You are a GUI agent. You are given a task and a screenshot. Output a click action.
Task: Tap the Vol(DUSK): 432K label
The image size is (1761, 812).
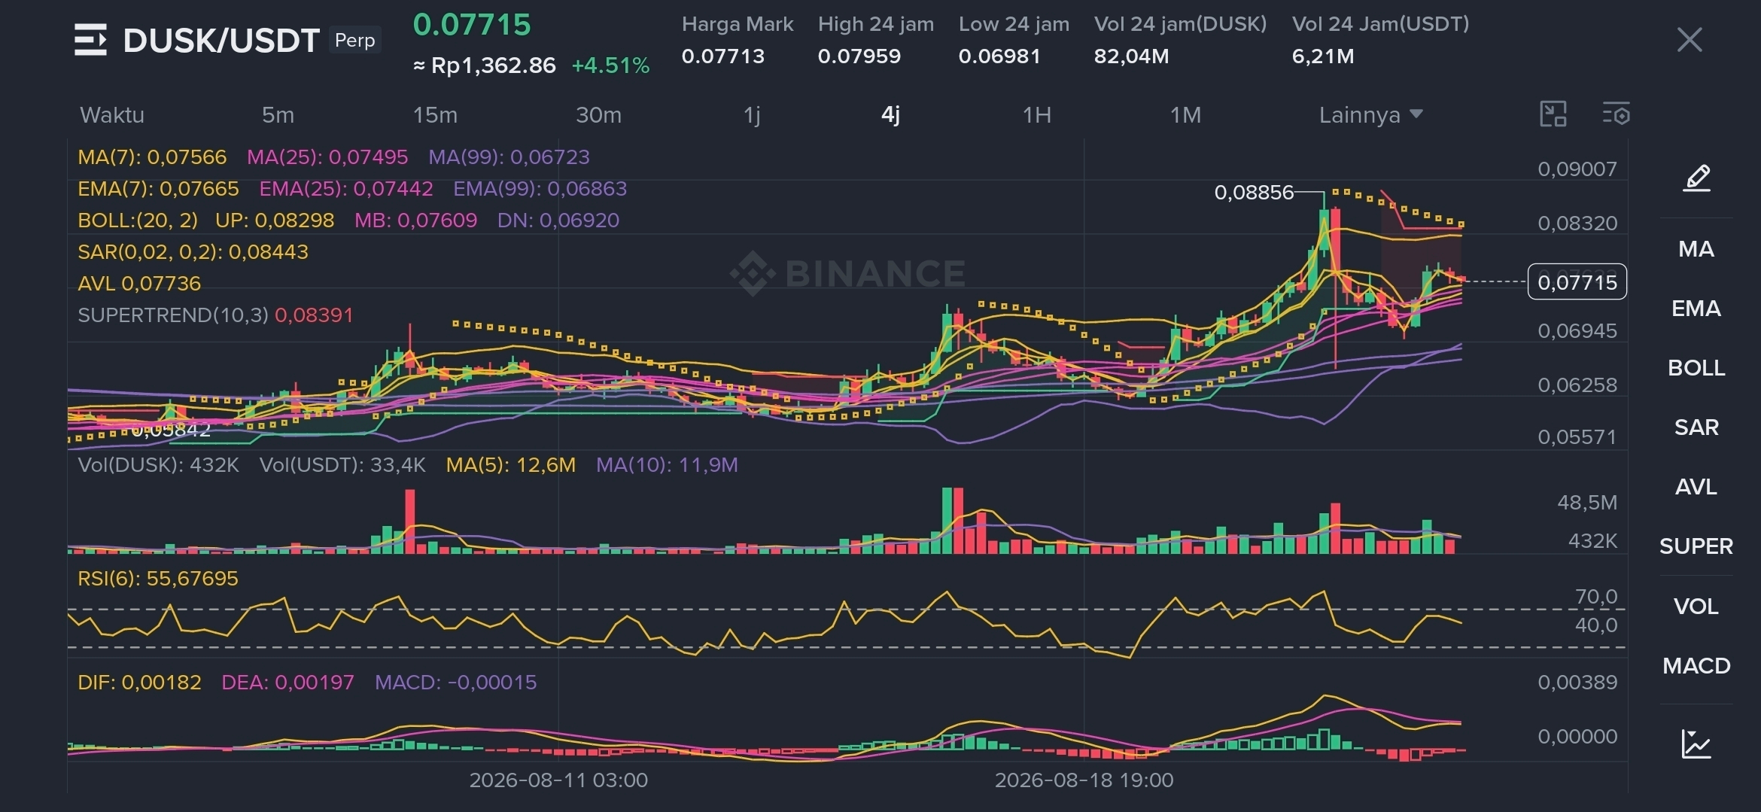point(158,465)
